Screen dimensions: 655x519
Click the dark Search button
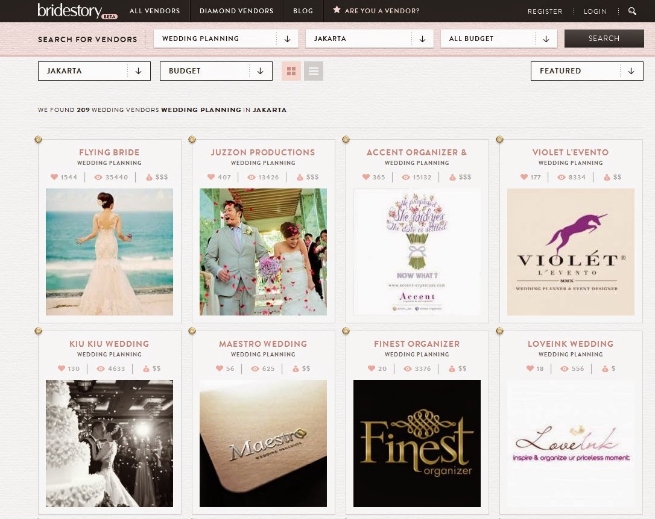(x=604, y=39)
